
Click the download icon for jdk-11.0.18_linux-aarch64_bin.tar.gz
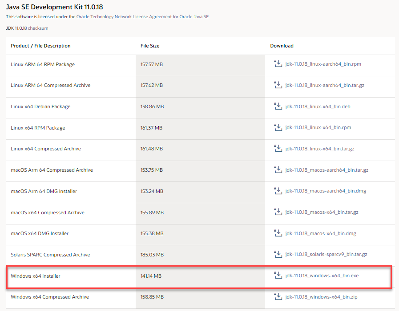click(x=278, y=86)
